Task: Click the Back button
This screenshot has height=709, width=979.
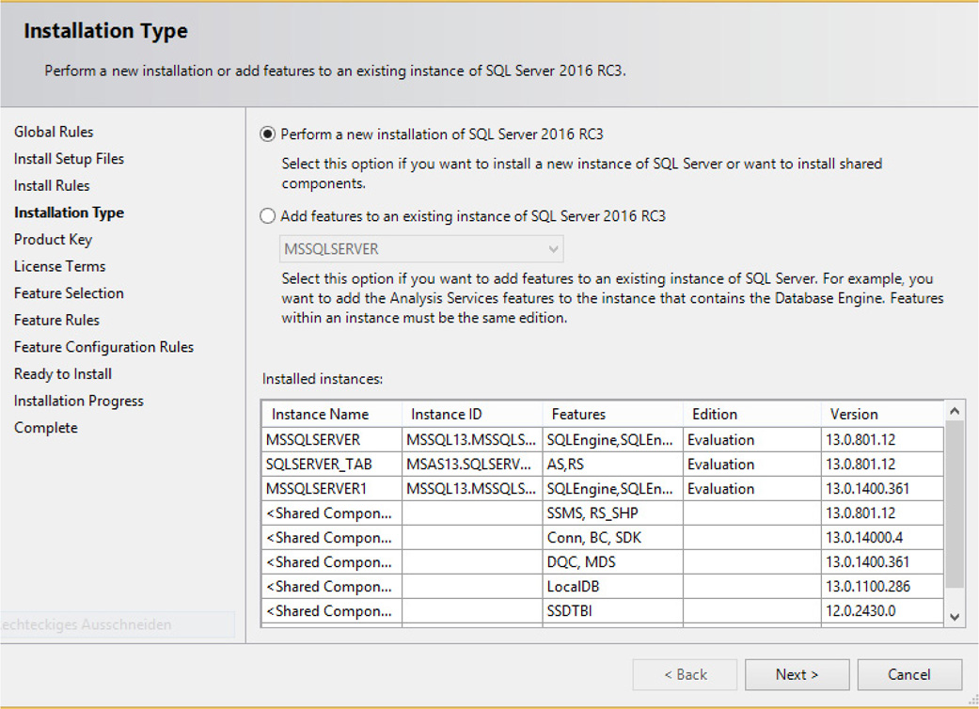Action: pyautogui.click(x=685, y=674)
